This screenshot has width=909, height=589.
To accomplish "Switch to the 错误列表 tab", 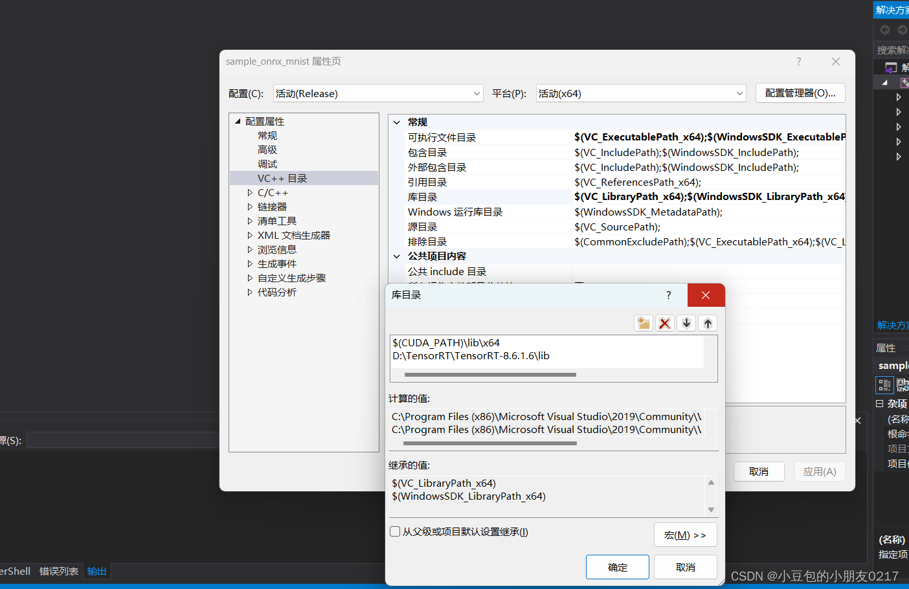I will 59,571.
